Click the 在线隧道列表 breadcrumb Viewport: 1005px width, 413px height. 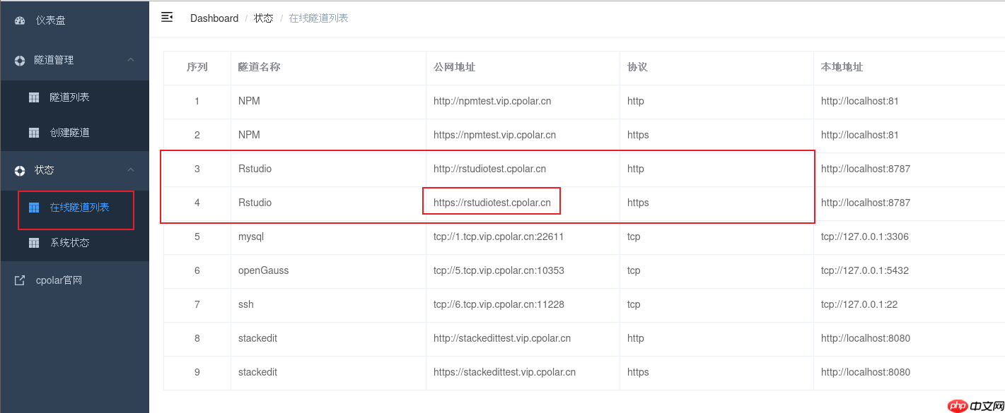point(319,18)
